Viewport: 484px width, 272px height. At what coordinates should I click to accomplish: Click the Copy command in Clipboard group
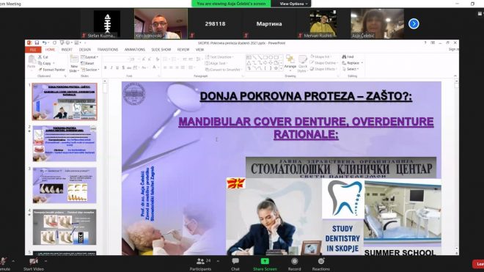tap(45, 63)
